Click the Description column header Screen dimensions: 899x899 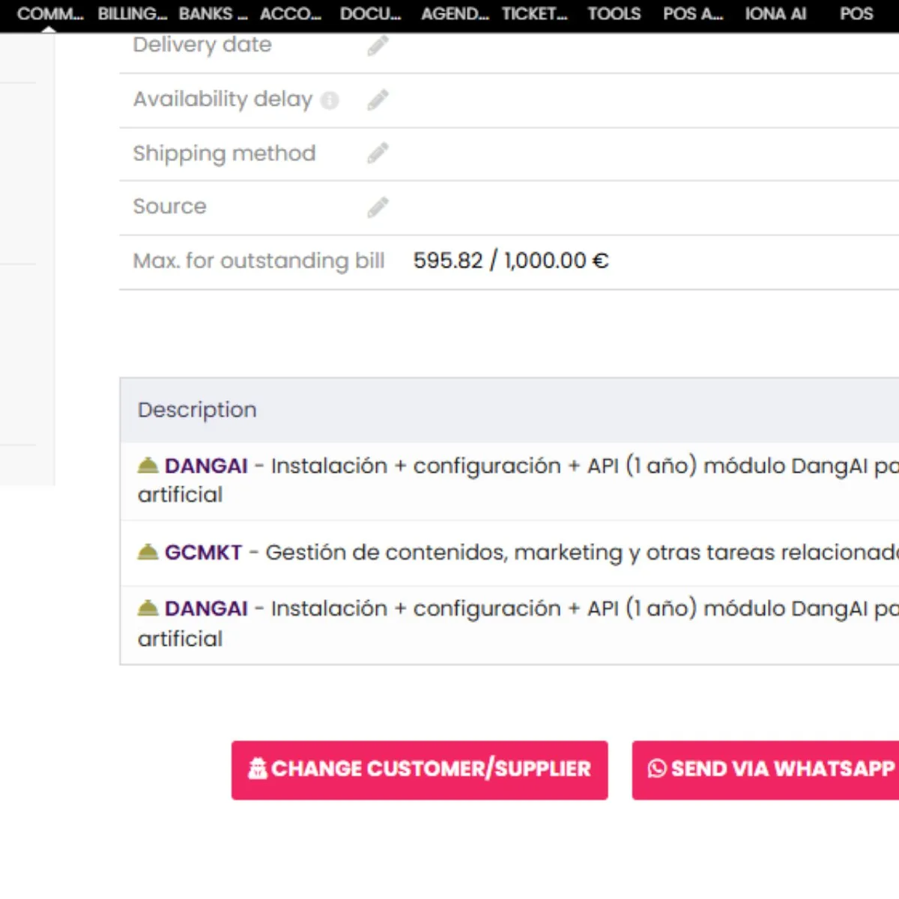[197, 410]
